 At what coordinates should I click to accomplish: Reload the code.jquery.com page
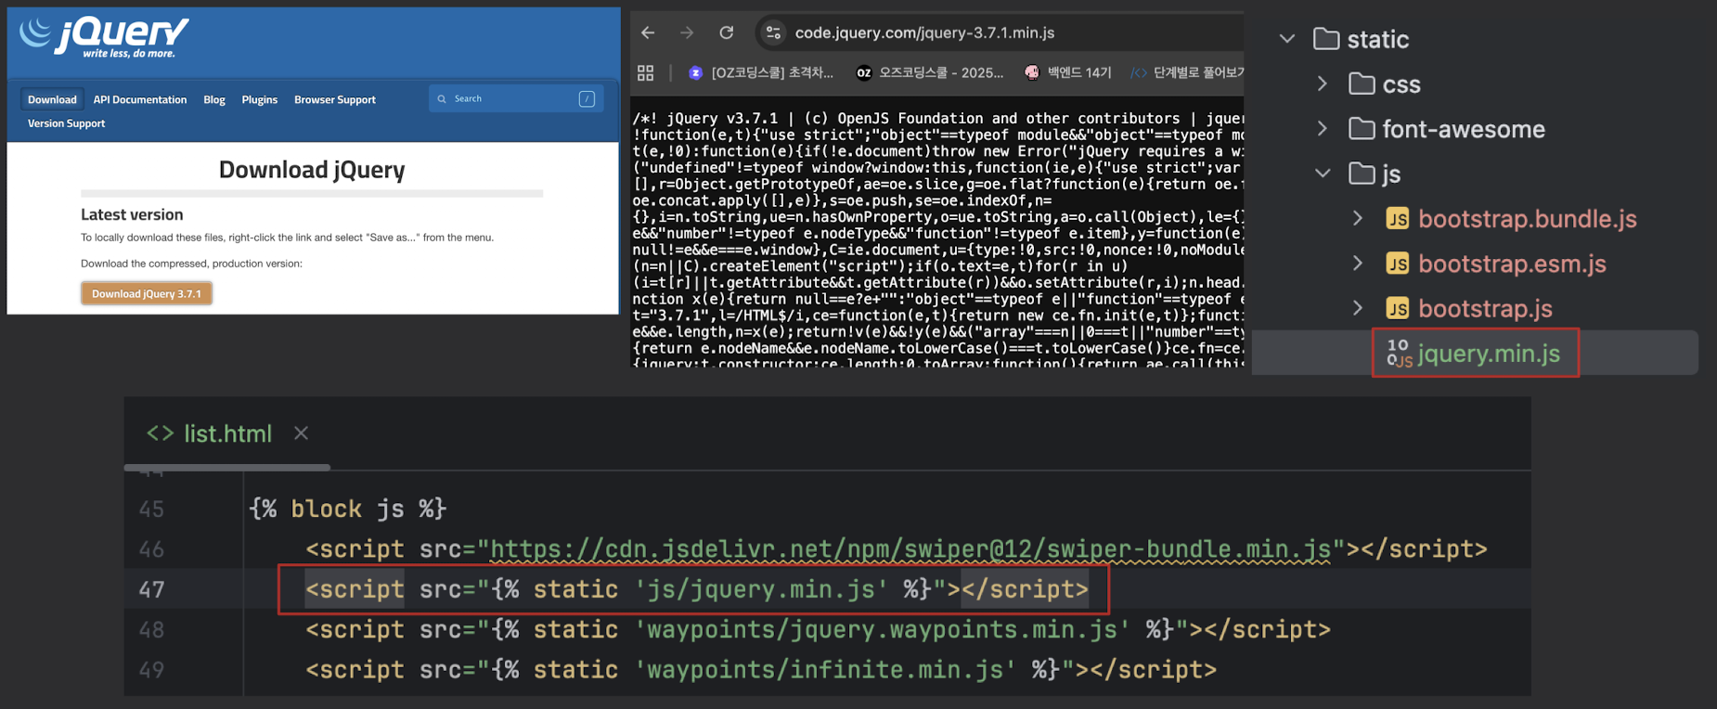click(727, 32)
